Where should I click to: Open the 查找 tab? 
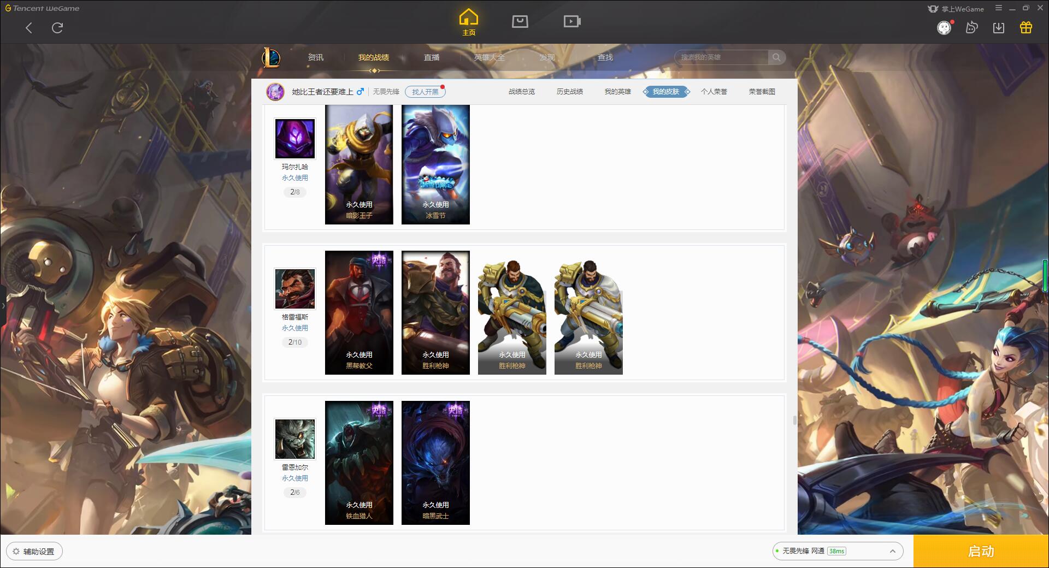click(x=605, y=57)
